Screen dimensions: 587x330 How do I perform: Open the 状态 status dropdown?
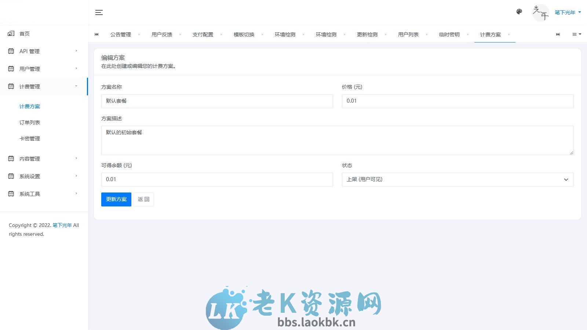[457, 180]
